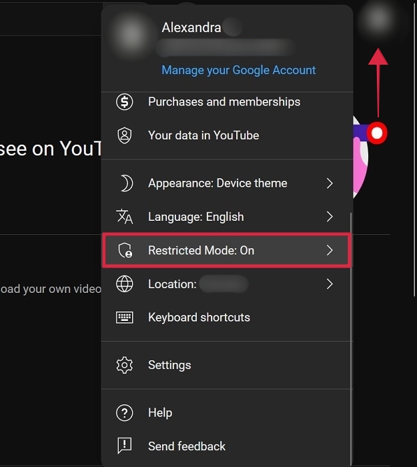Click the globe Location icon
The height and width of the screenshot is (467, 417).
(x=125, y=284)
